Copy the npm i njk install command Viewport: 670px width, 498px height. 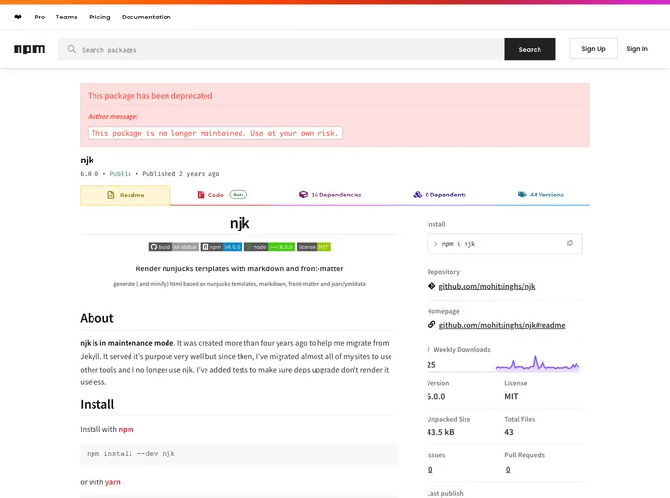569,244
